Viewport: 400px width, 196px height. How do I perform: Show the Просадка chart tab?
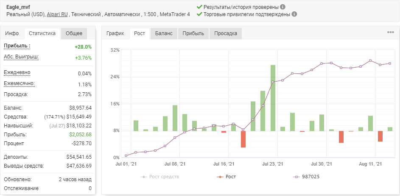[226, 33]
